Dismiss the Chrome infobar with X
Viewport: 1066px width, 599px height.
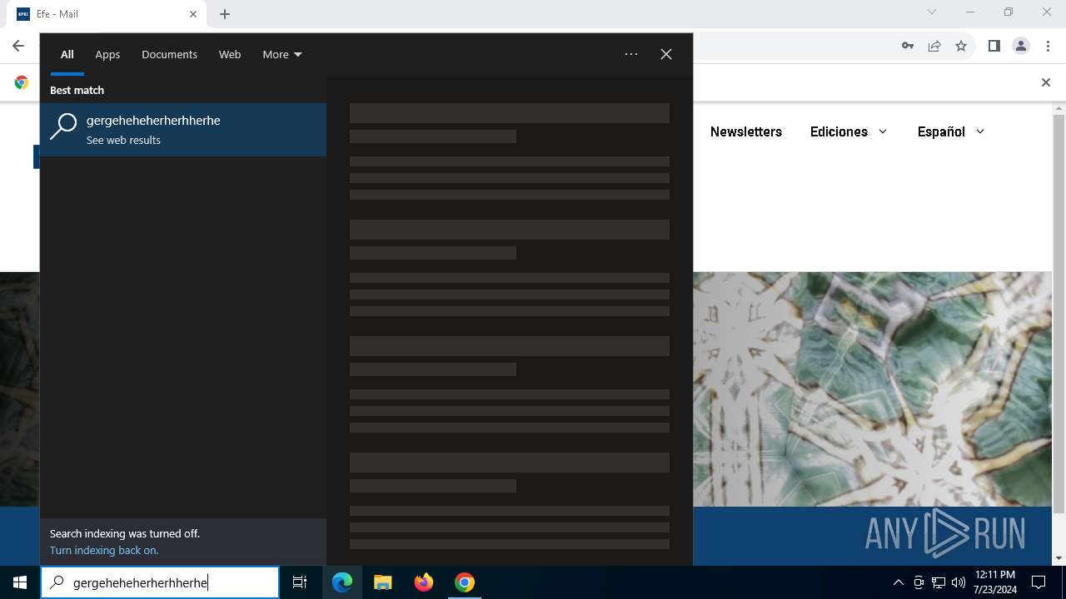pos(1046,82)
